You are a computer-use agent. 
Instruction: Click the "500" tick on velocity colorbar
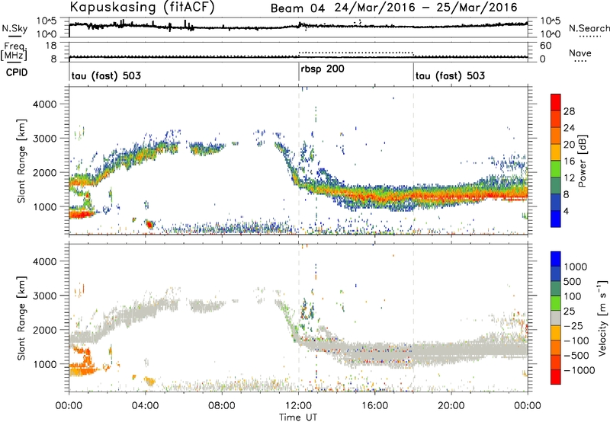point(573,281)
